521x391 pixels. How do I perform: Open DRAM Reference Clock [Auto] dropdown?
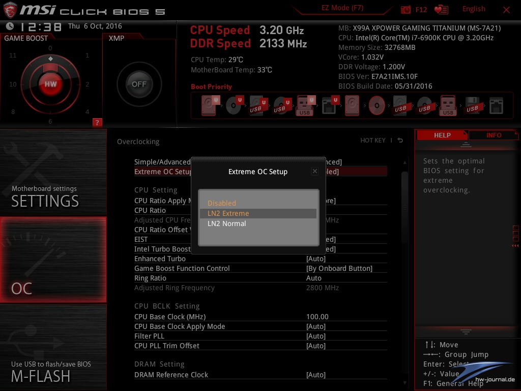tap(315, 375)
